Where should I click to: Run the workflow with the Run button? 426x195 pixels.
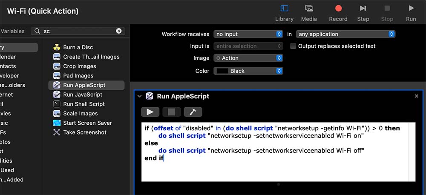(x=411, y=13)
